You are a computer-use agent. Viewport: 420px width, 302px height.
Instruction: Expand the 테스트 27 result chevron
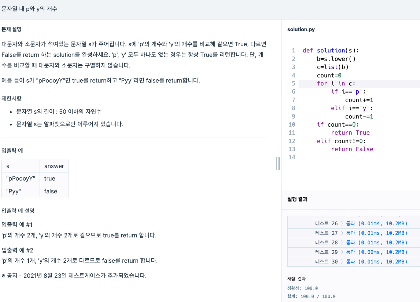click(x=342, y=233)
